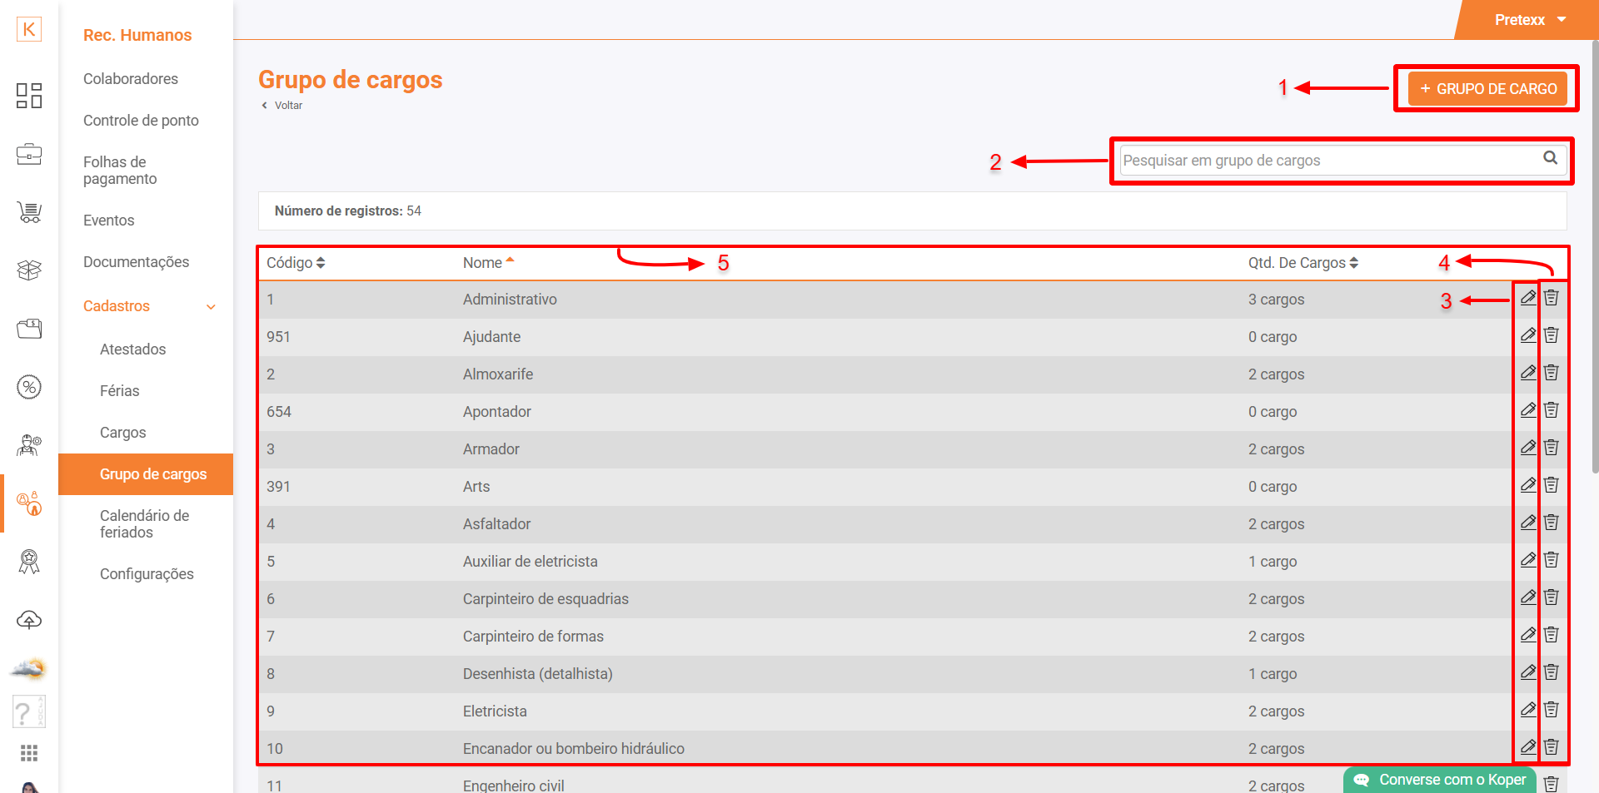This screenshot has height=793, width=1599.
Task: Click the search magnifier icon
Action: [1550, 158]
